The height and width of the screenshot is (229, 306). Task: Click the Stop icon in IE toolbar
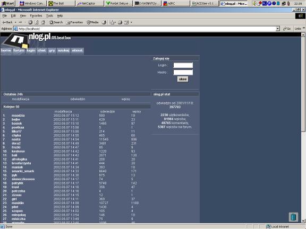pos(30,22)
